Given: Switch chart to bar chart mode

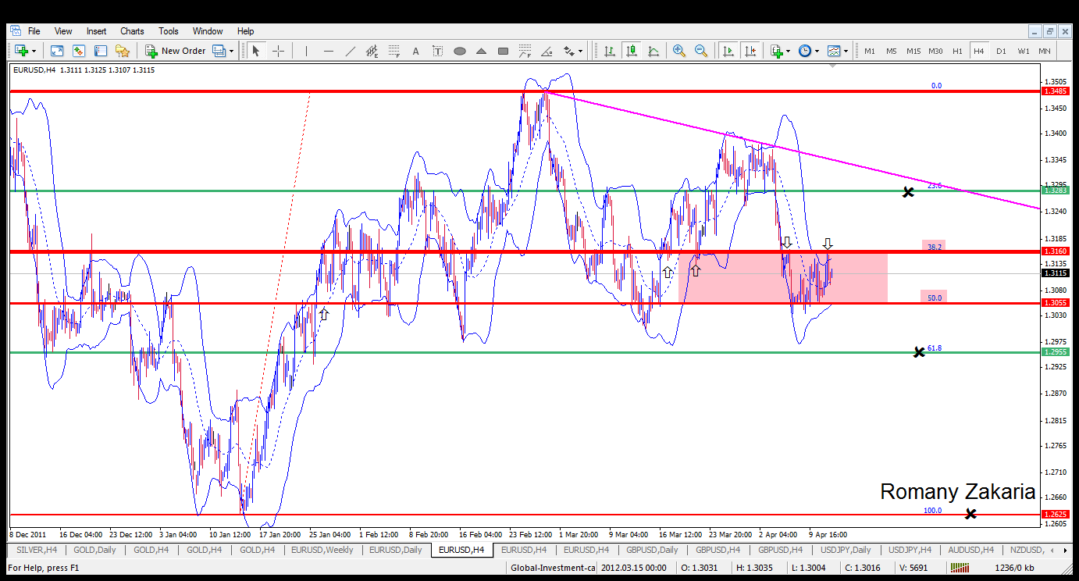Looking at the screenshot, I should coord(610,51).
